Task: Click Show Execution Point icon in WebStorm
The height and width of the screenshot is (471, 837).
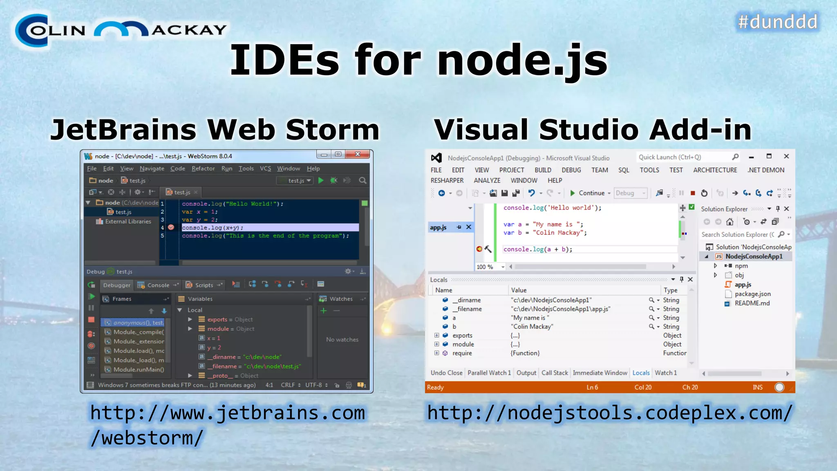Action: [x=236, y=284]
